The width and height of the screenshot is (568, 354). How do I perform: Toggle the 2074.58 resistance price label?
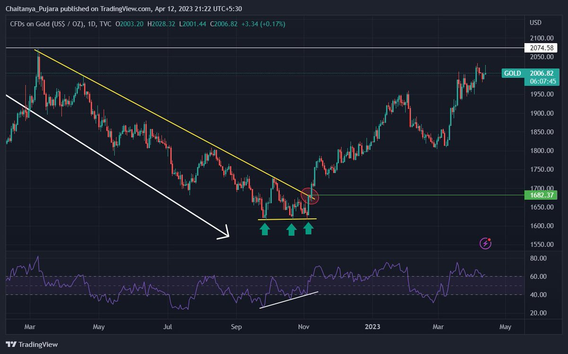(541, 47)
